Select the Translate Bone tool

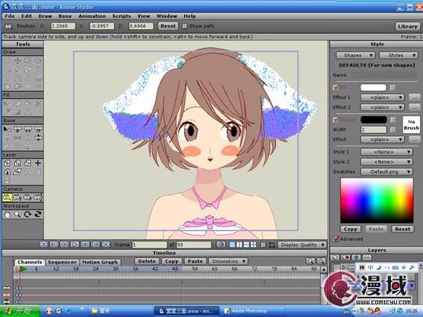[17, 129]
